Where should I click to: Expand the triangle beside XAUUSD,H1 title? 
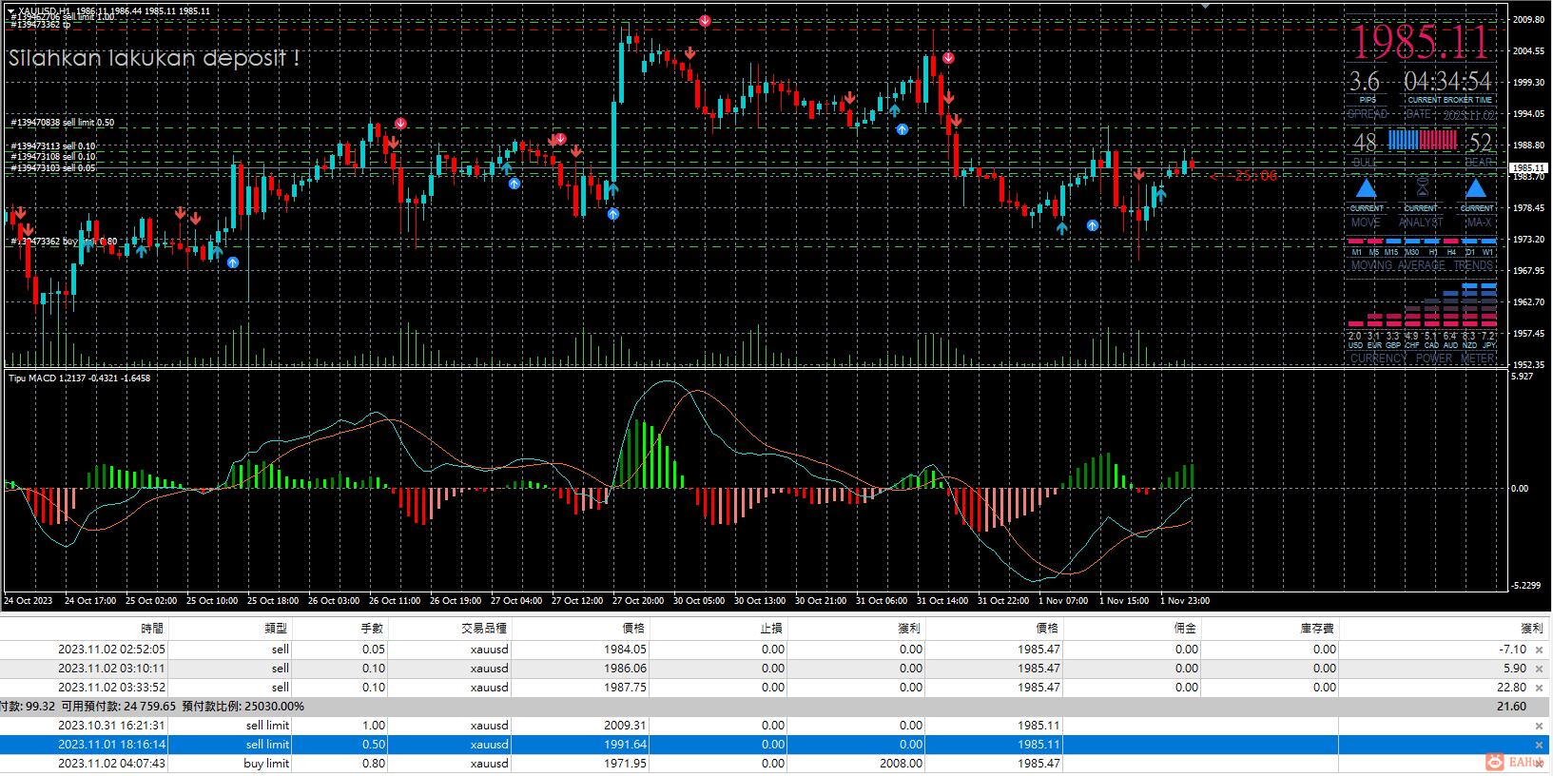coord(11,11)
